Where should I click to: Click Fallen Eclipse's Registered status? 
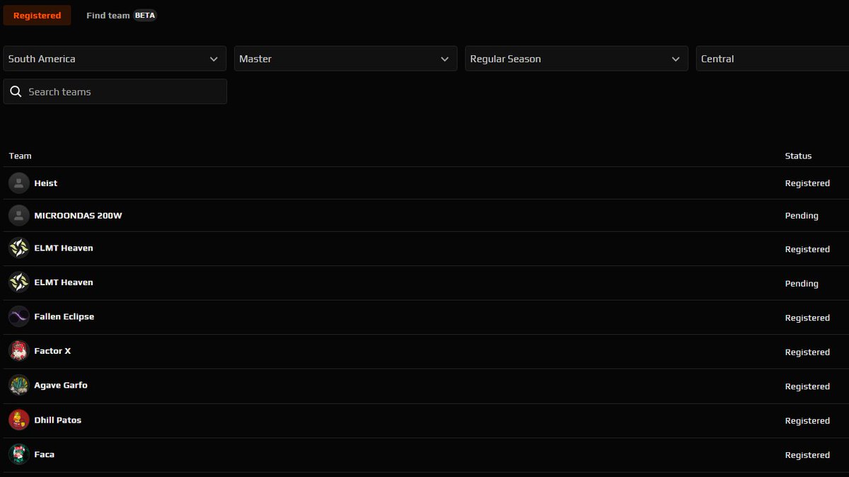tap(807, 318)
